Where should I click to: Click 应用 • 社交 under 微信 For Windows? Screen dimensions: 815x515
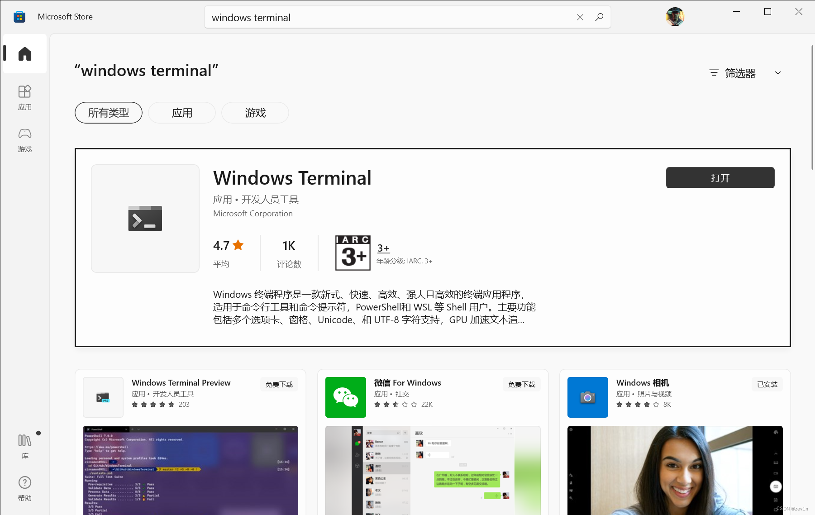(x=391, y=394)
